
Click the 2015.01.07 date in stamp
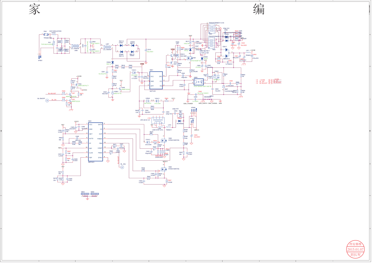pyautogui.click(x=355, y=250)
